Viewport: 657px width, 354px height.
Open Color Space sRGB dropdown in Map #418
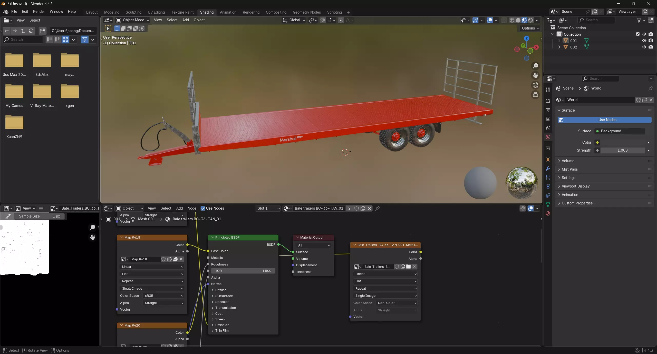(x=164, y=296)
